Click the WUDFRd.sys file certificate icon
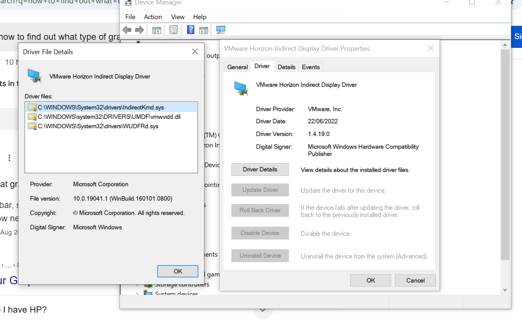 coord(32,126)
